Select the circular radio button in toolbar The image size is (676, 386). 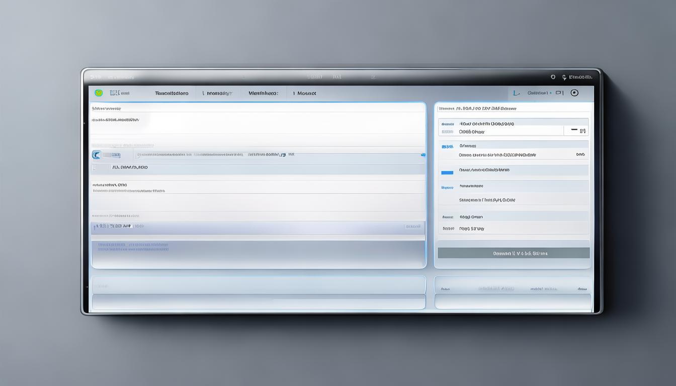[x=574, y=93]
